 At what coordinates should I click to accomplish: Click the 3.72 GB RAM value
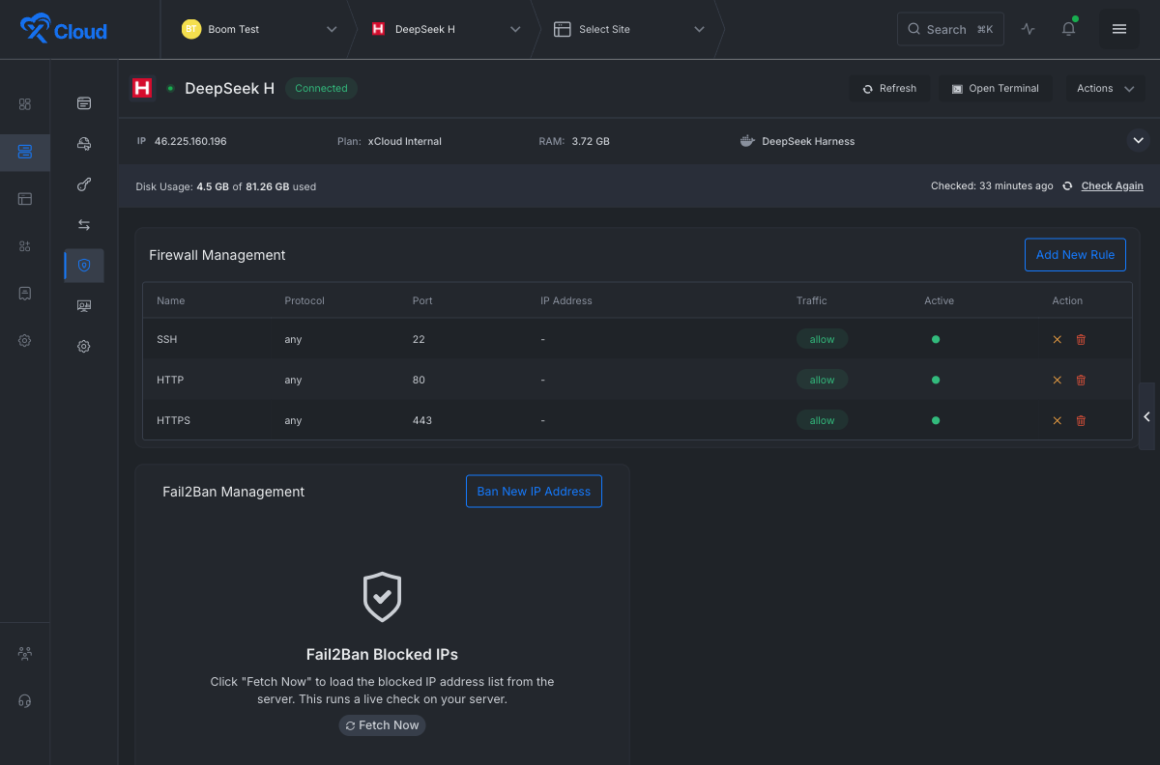click(x=591, y=141)
